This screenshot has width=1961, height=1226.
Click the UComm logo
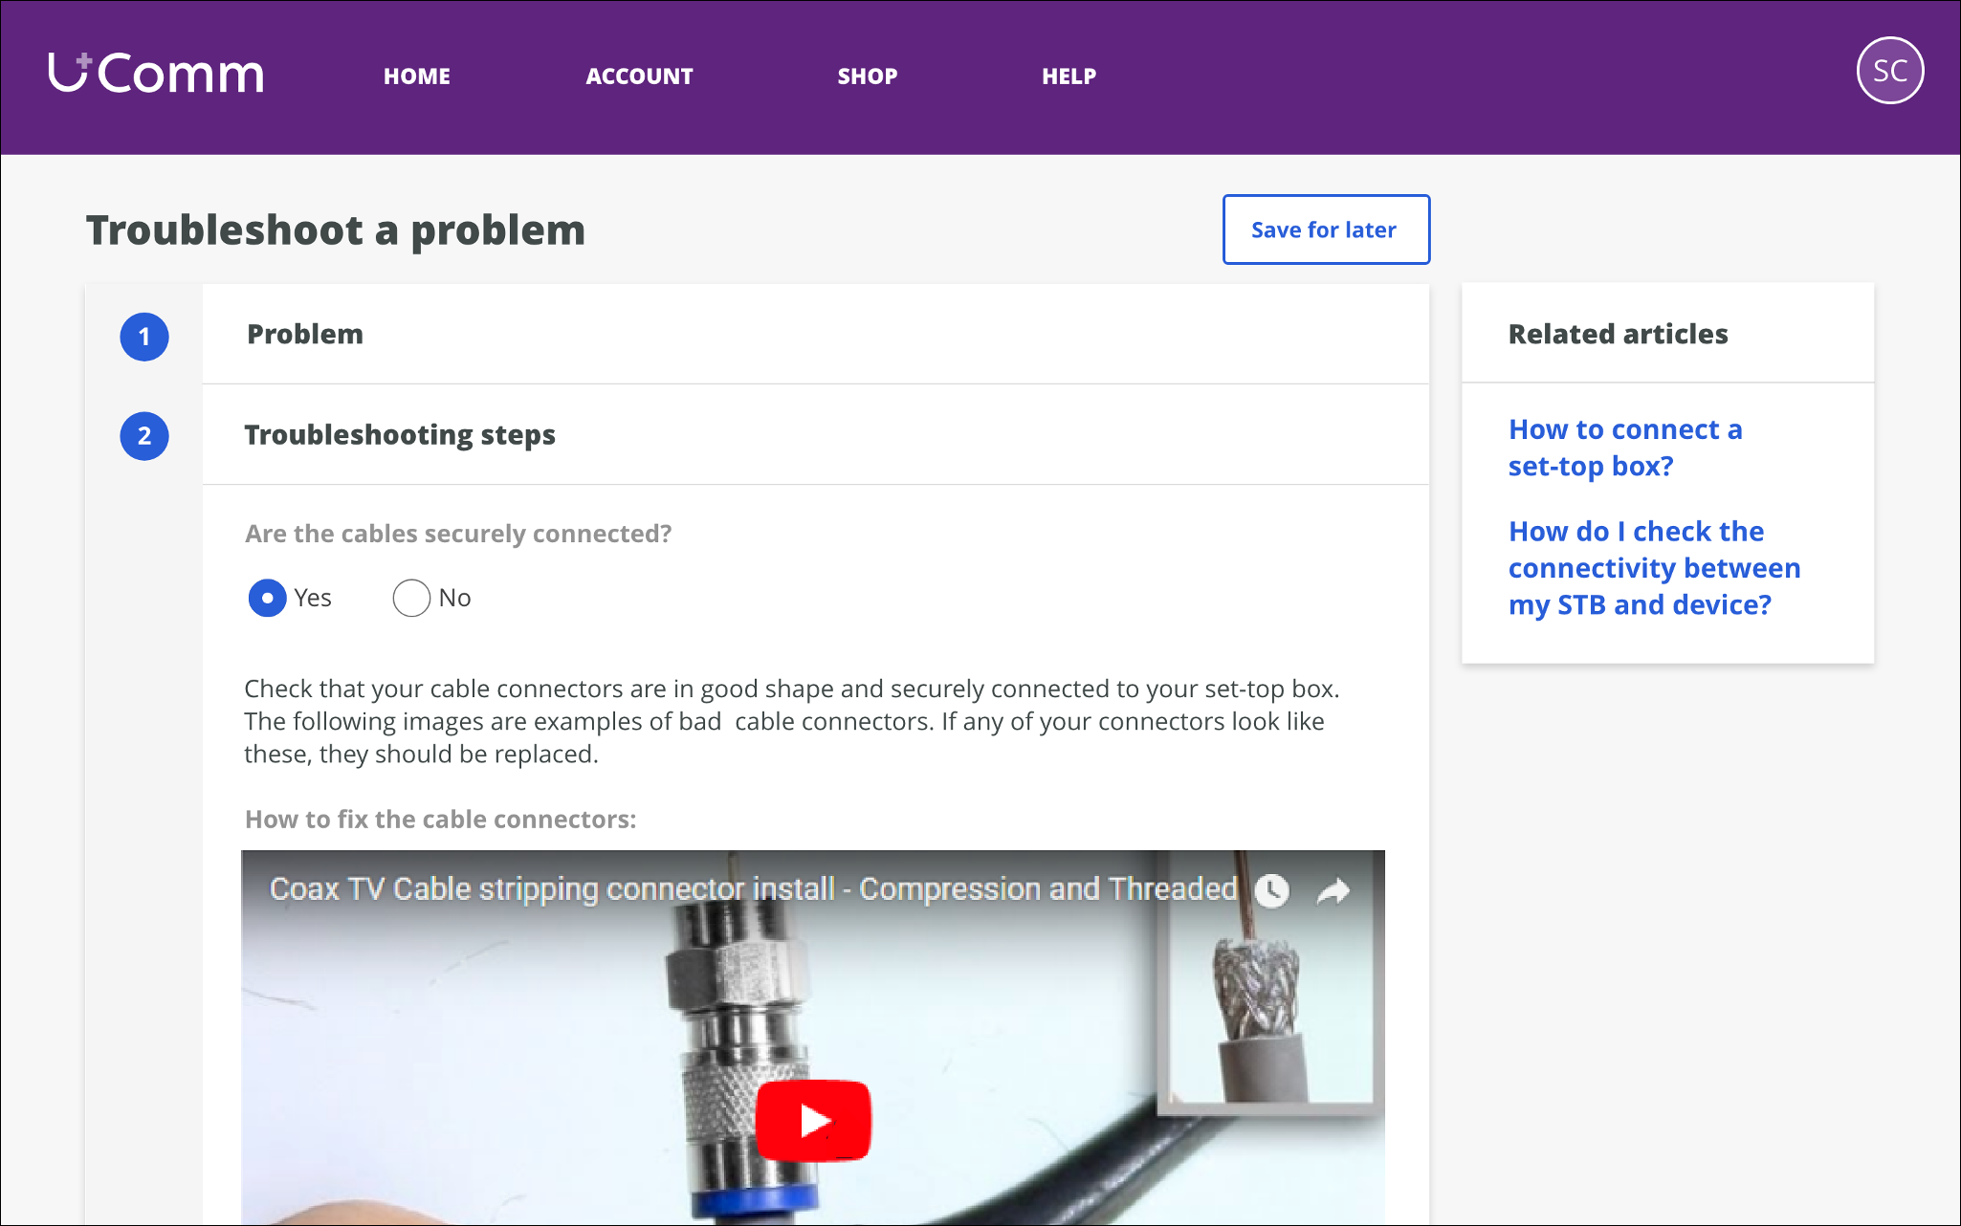[x=156, y=74]
